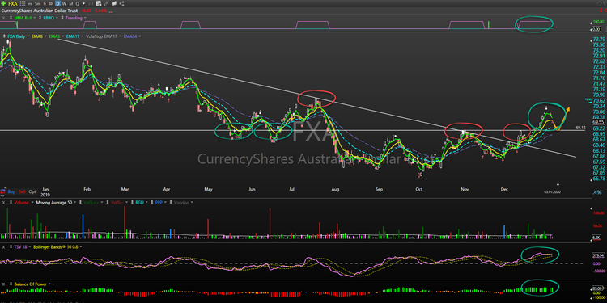Click the bar style chart icon
Viewport: 607px width, 303px height.
pos(91,3)
